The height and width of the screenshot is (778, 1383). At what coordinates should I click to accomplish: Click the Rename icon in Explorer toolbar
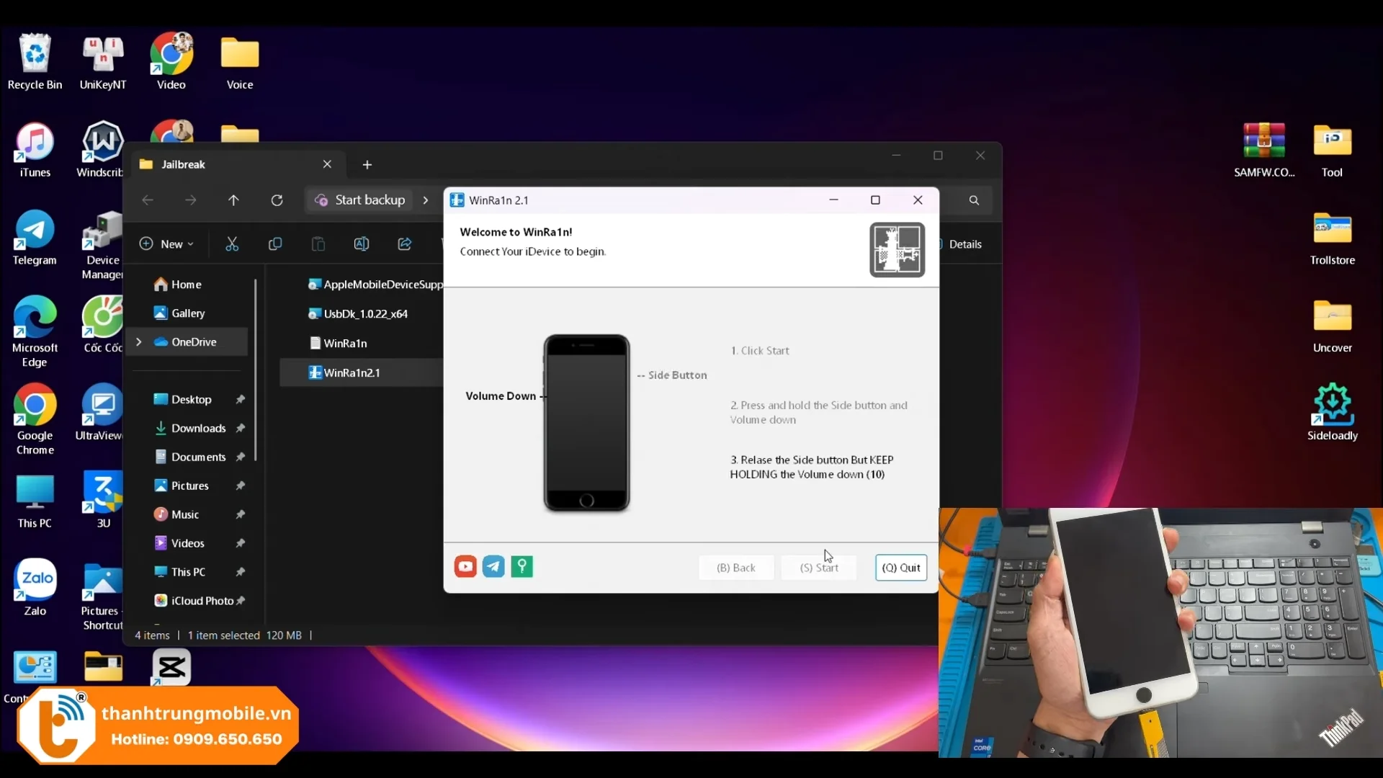(x=362, y=244)
